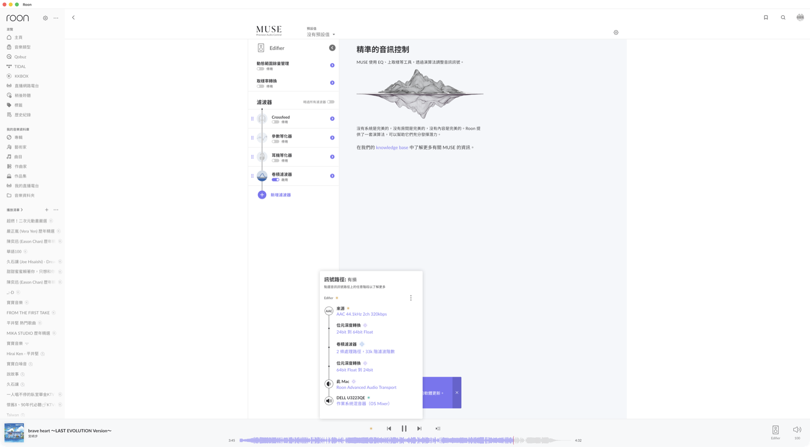Expand 卷積濾波器 settings arrow

pyautogui.click(x=332, y=176)
